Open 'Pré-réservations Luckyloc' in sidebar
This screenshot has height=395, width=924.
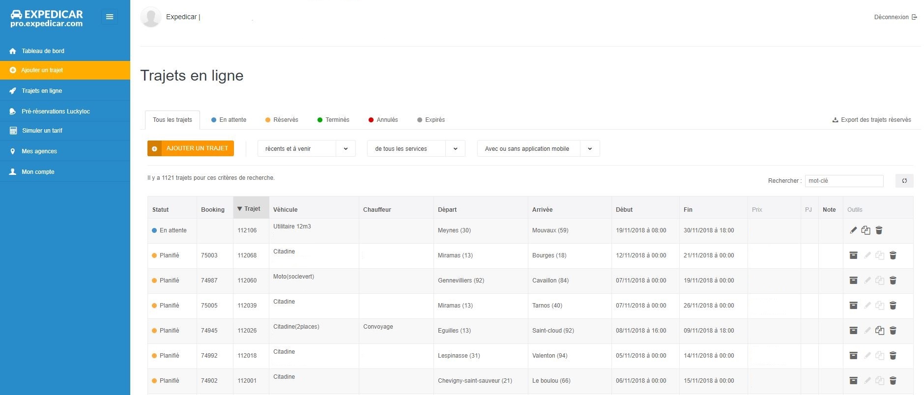pos(65,112)
